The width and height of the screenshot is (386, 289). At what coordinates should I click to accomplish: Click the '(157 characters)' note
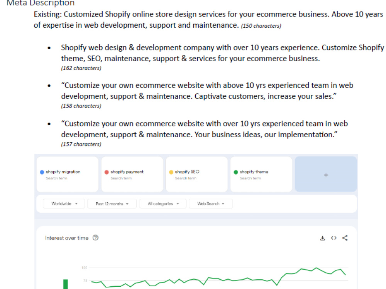pos(81,144)
